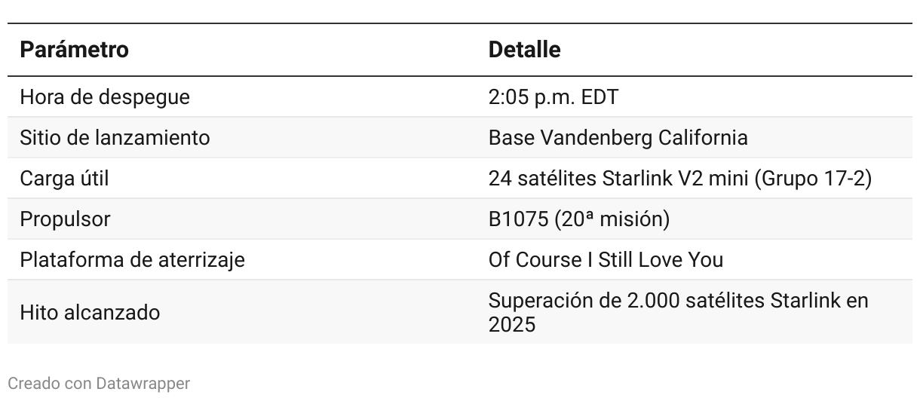Select the Plataforma de aterrizaje label
Screen dimensions: 920x401
(132, 260)
